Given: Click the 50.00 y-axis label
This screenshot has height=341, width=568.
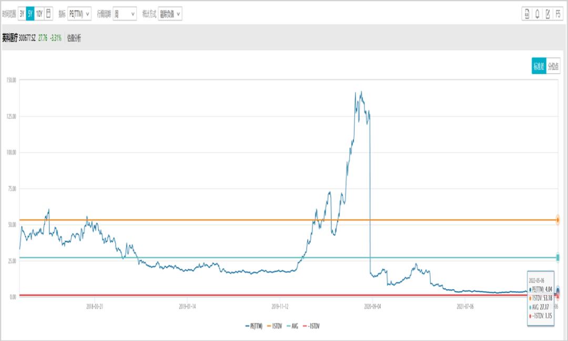Looking at the screenshot, I should point(12,225).
